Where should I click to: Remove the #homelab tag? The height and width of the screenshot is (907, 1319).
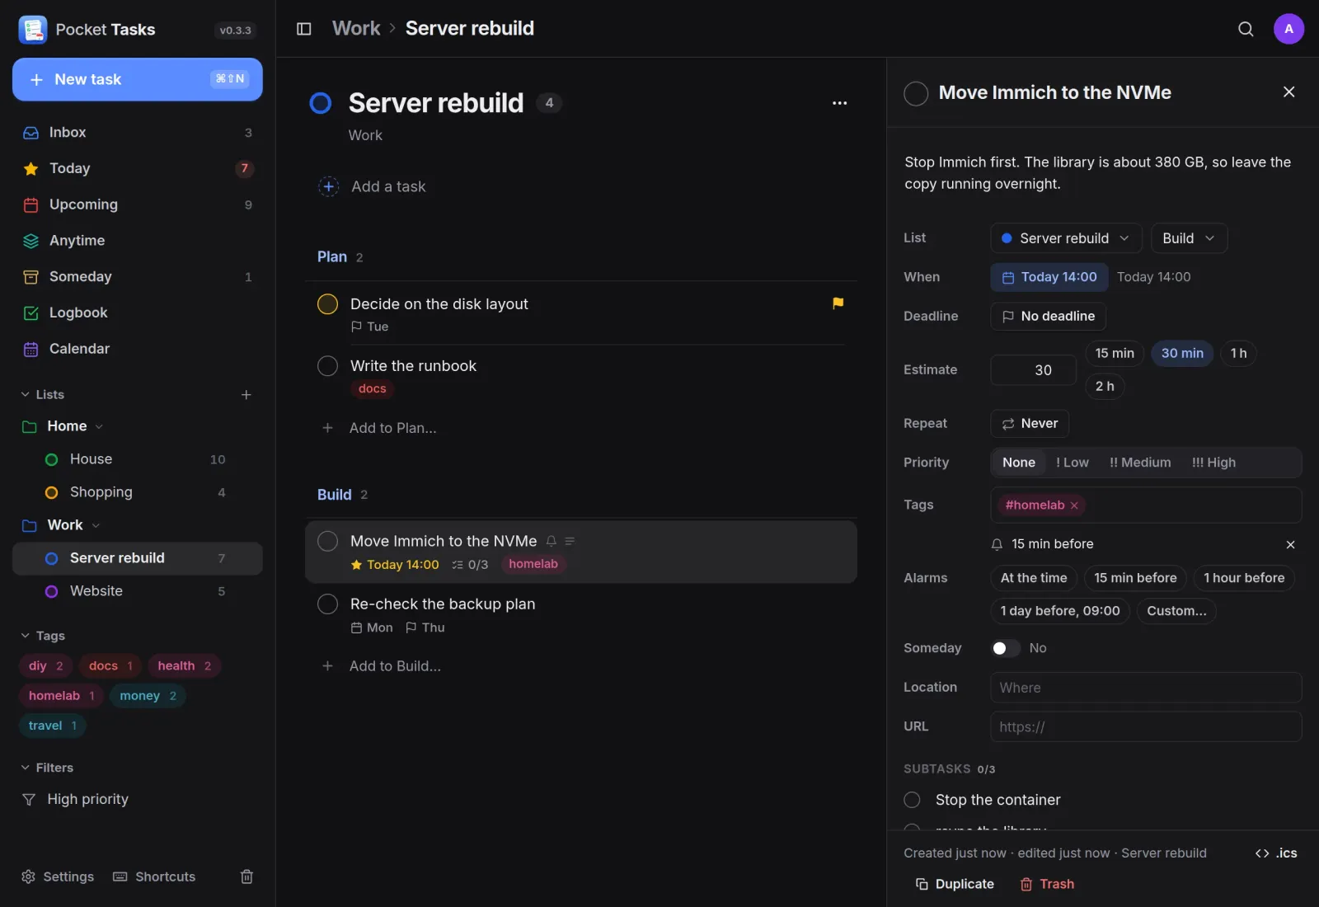pos(1074,505)
